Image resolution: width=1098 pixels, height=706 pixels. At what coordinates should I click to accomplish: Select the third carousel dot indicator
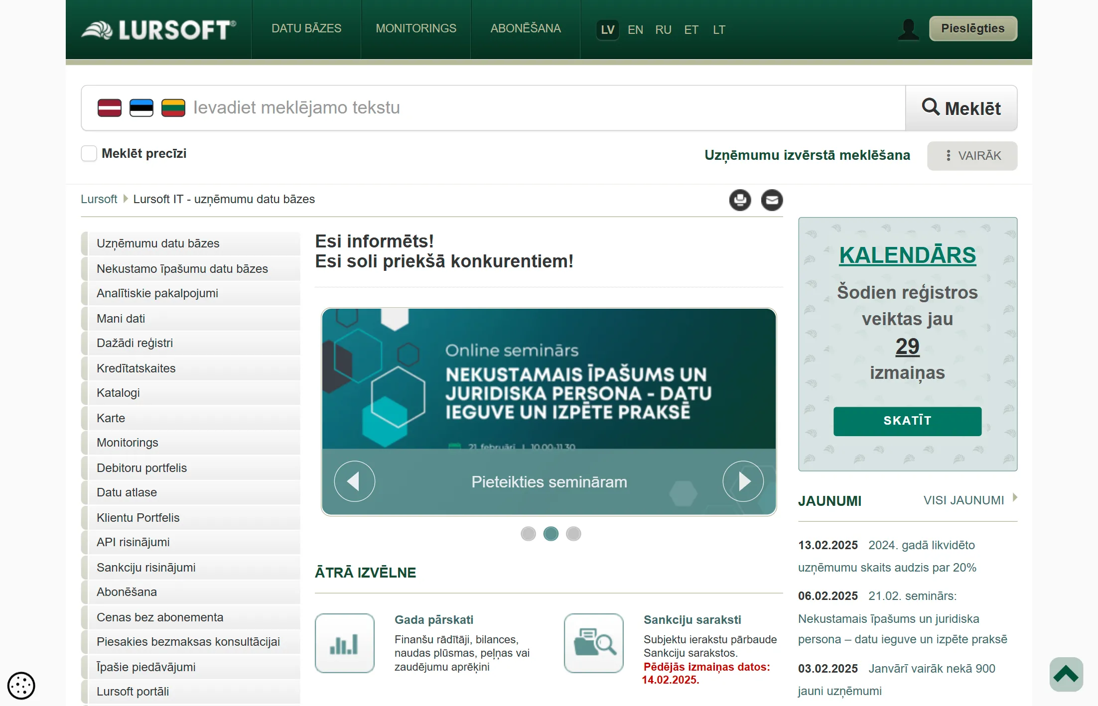[573, 534]
